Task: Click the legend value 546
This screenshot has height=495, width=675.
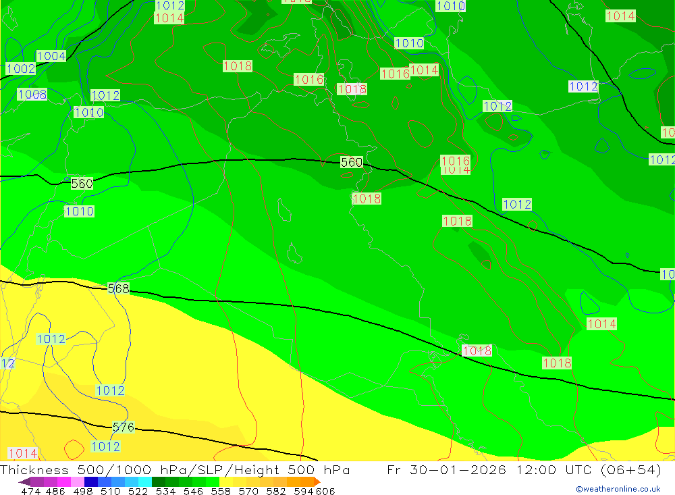Action: point(193,491)
